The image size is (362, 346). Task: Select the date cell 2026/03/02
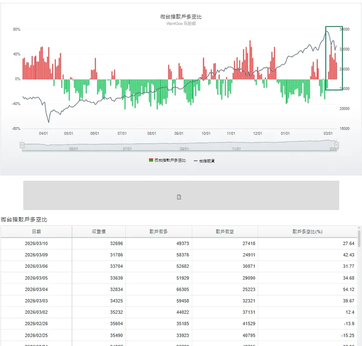[36, 312]
